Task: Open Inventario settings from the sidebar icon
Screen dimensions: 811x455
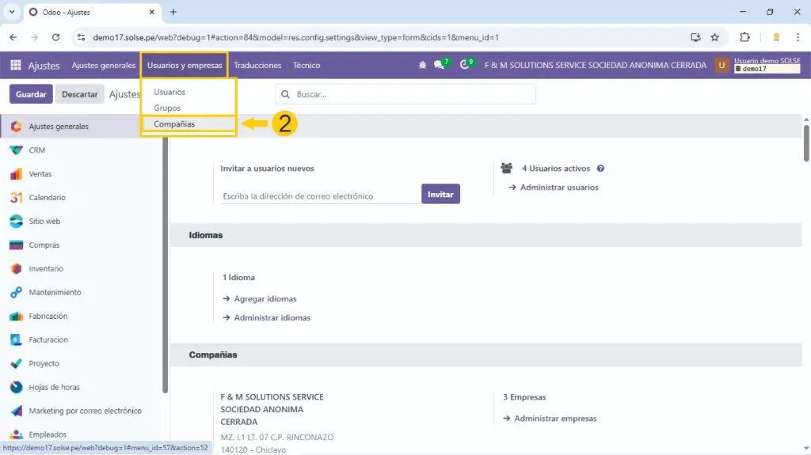Action: point(16,269)
